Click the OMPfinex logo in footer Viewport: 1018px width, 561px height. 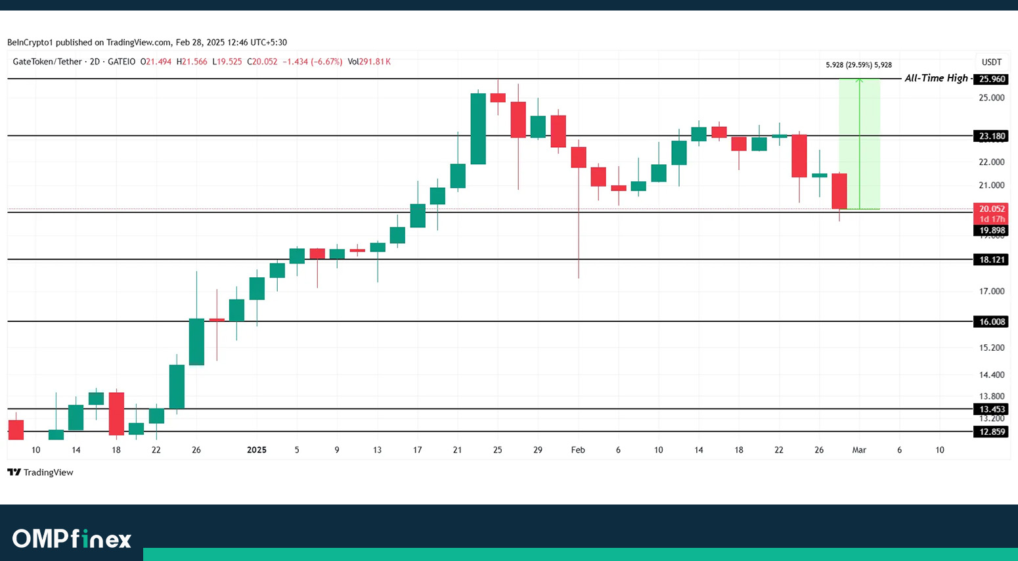tap(72, 539)
